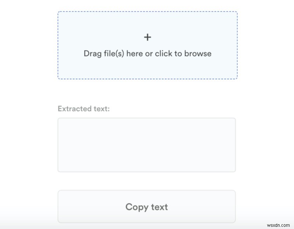294x229 pixels.
Task: Click the plus sign above the browse text
Action: pyautogui.click(x=148, y=37)
